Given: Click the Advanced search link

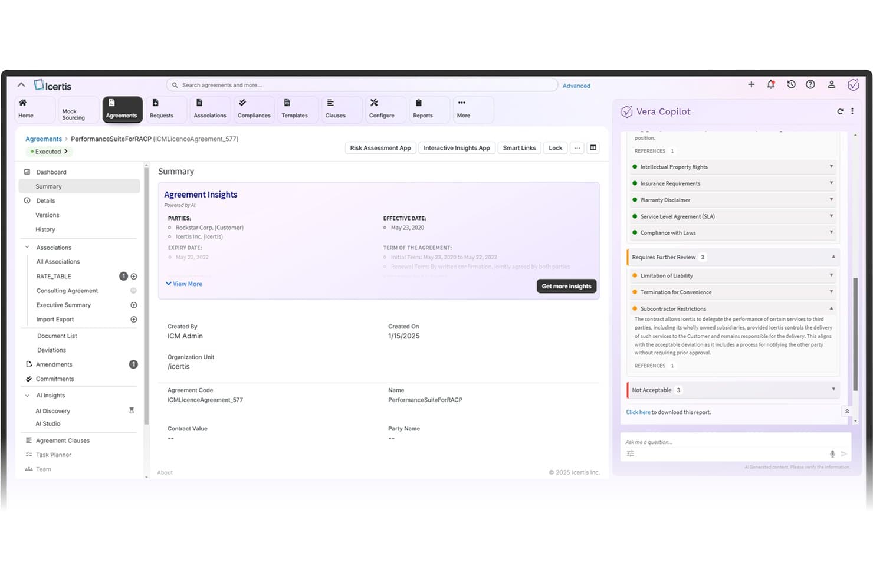Looking at the screenshot, I should coord(576,86).
